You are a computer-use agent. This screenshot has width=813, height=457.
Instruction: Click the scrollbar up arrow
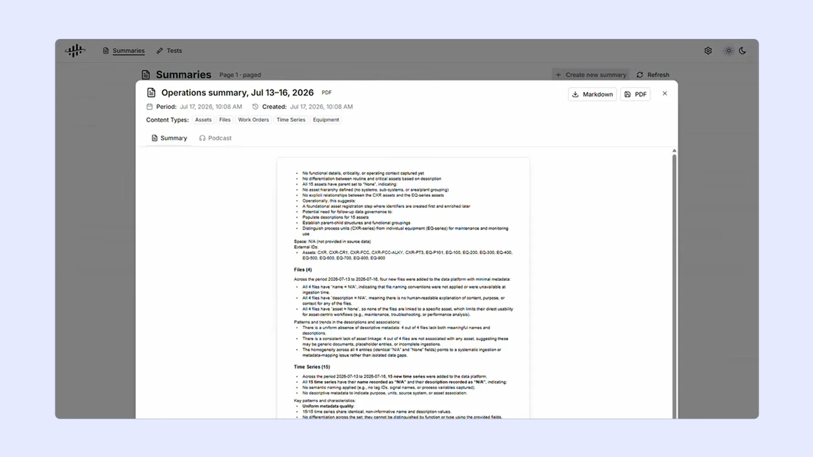click(674, 151)
